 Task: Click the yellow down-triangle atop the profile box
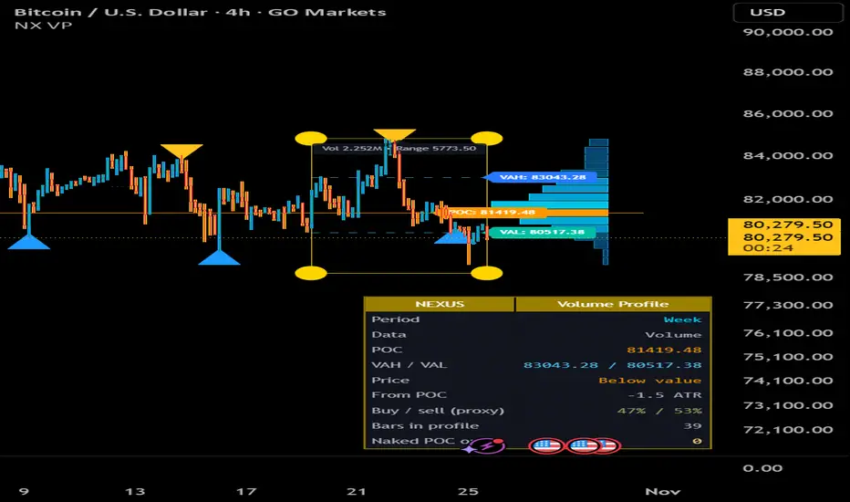click(x=395, y=135)
